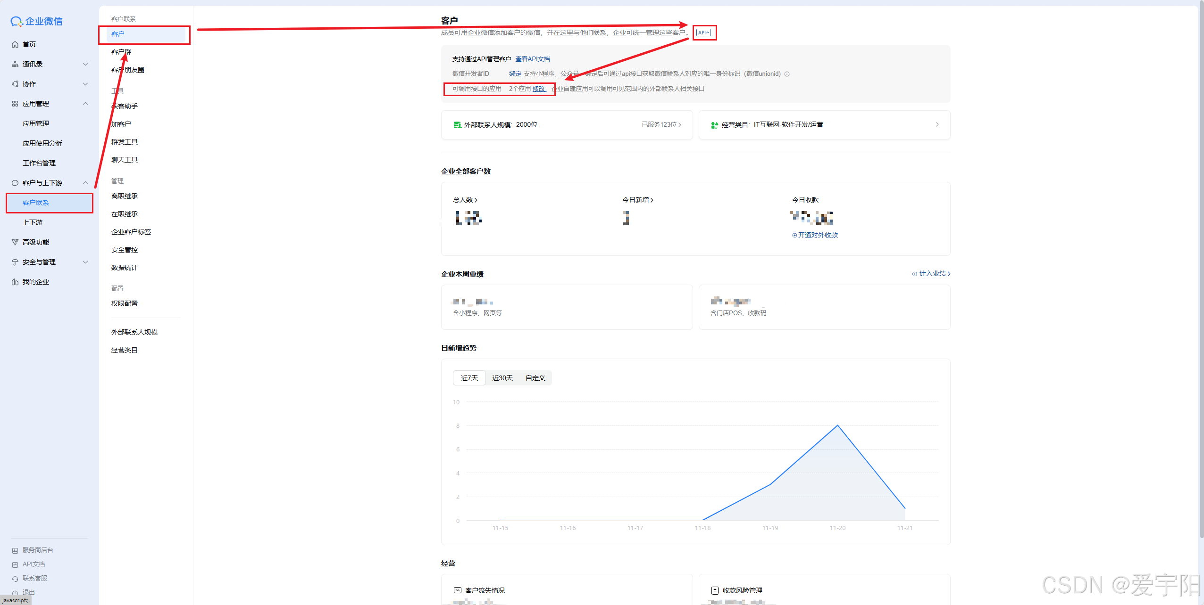Click the home icon beside 首页
The width and height of the screenshot is (1204, 605).
tap(15, 44)
